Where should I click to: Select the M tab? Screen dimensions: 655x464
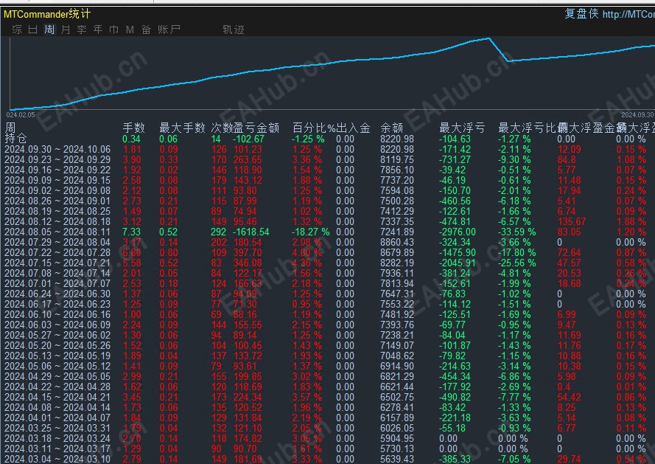tap(130, 30)
